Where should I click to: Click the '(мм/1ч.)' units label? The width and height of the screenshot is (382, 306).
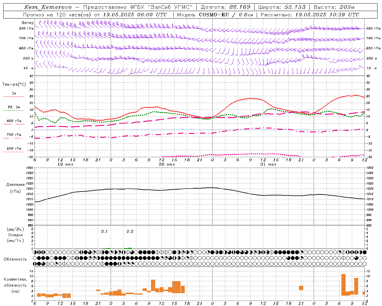pos(16,241)
